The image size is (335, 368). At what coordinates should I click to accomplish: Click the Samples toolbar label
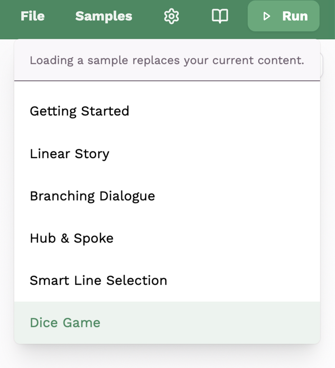coord(104,16)
